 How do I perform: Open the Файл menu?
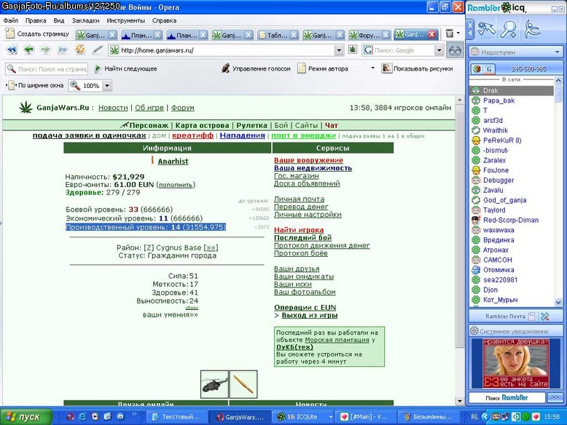[11, 20]
